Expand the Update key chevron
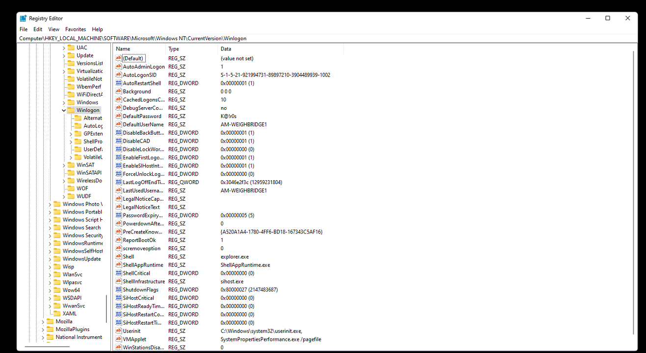The image size is (646, 353). tap(64, 55)
